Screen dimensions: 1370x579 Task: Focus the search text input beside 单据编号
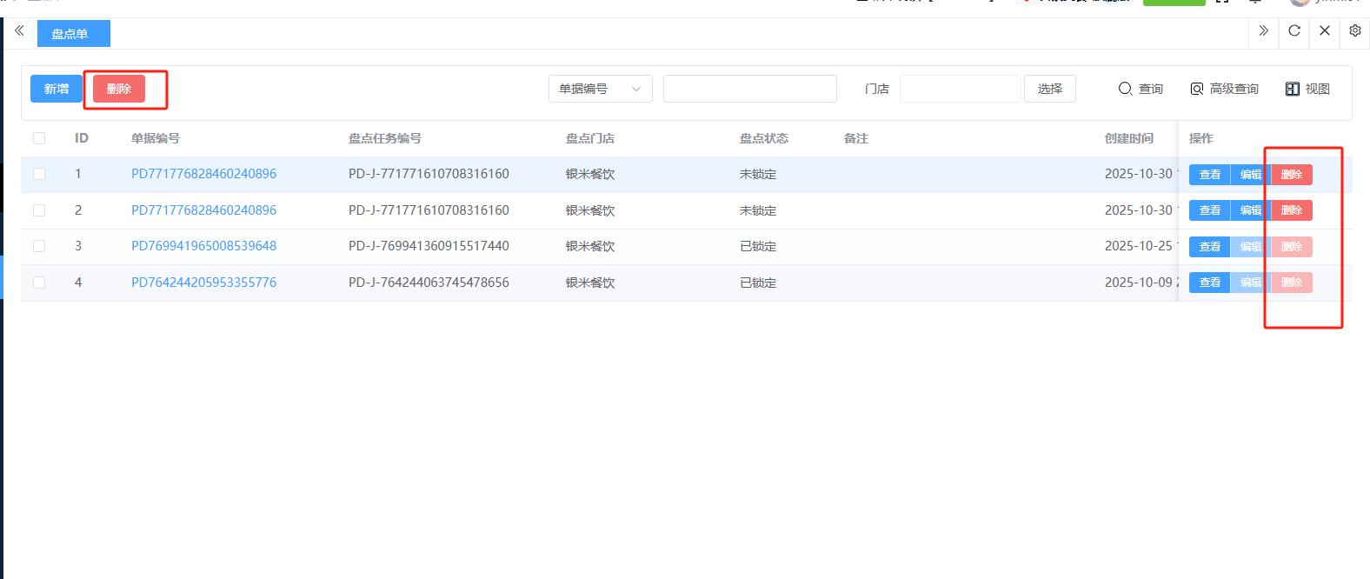click(749, 89)
